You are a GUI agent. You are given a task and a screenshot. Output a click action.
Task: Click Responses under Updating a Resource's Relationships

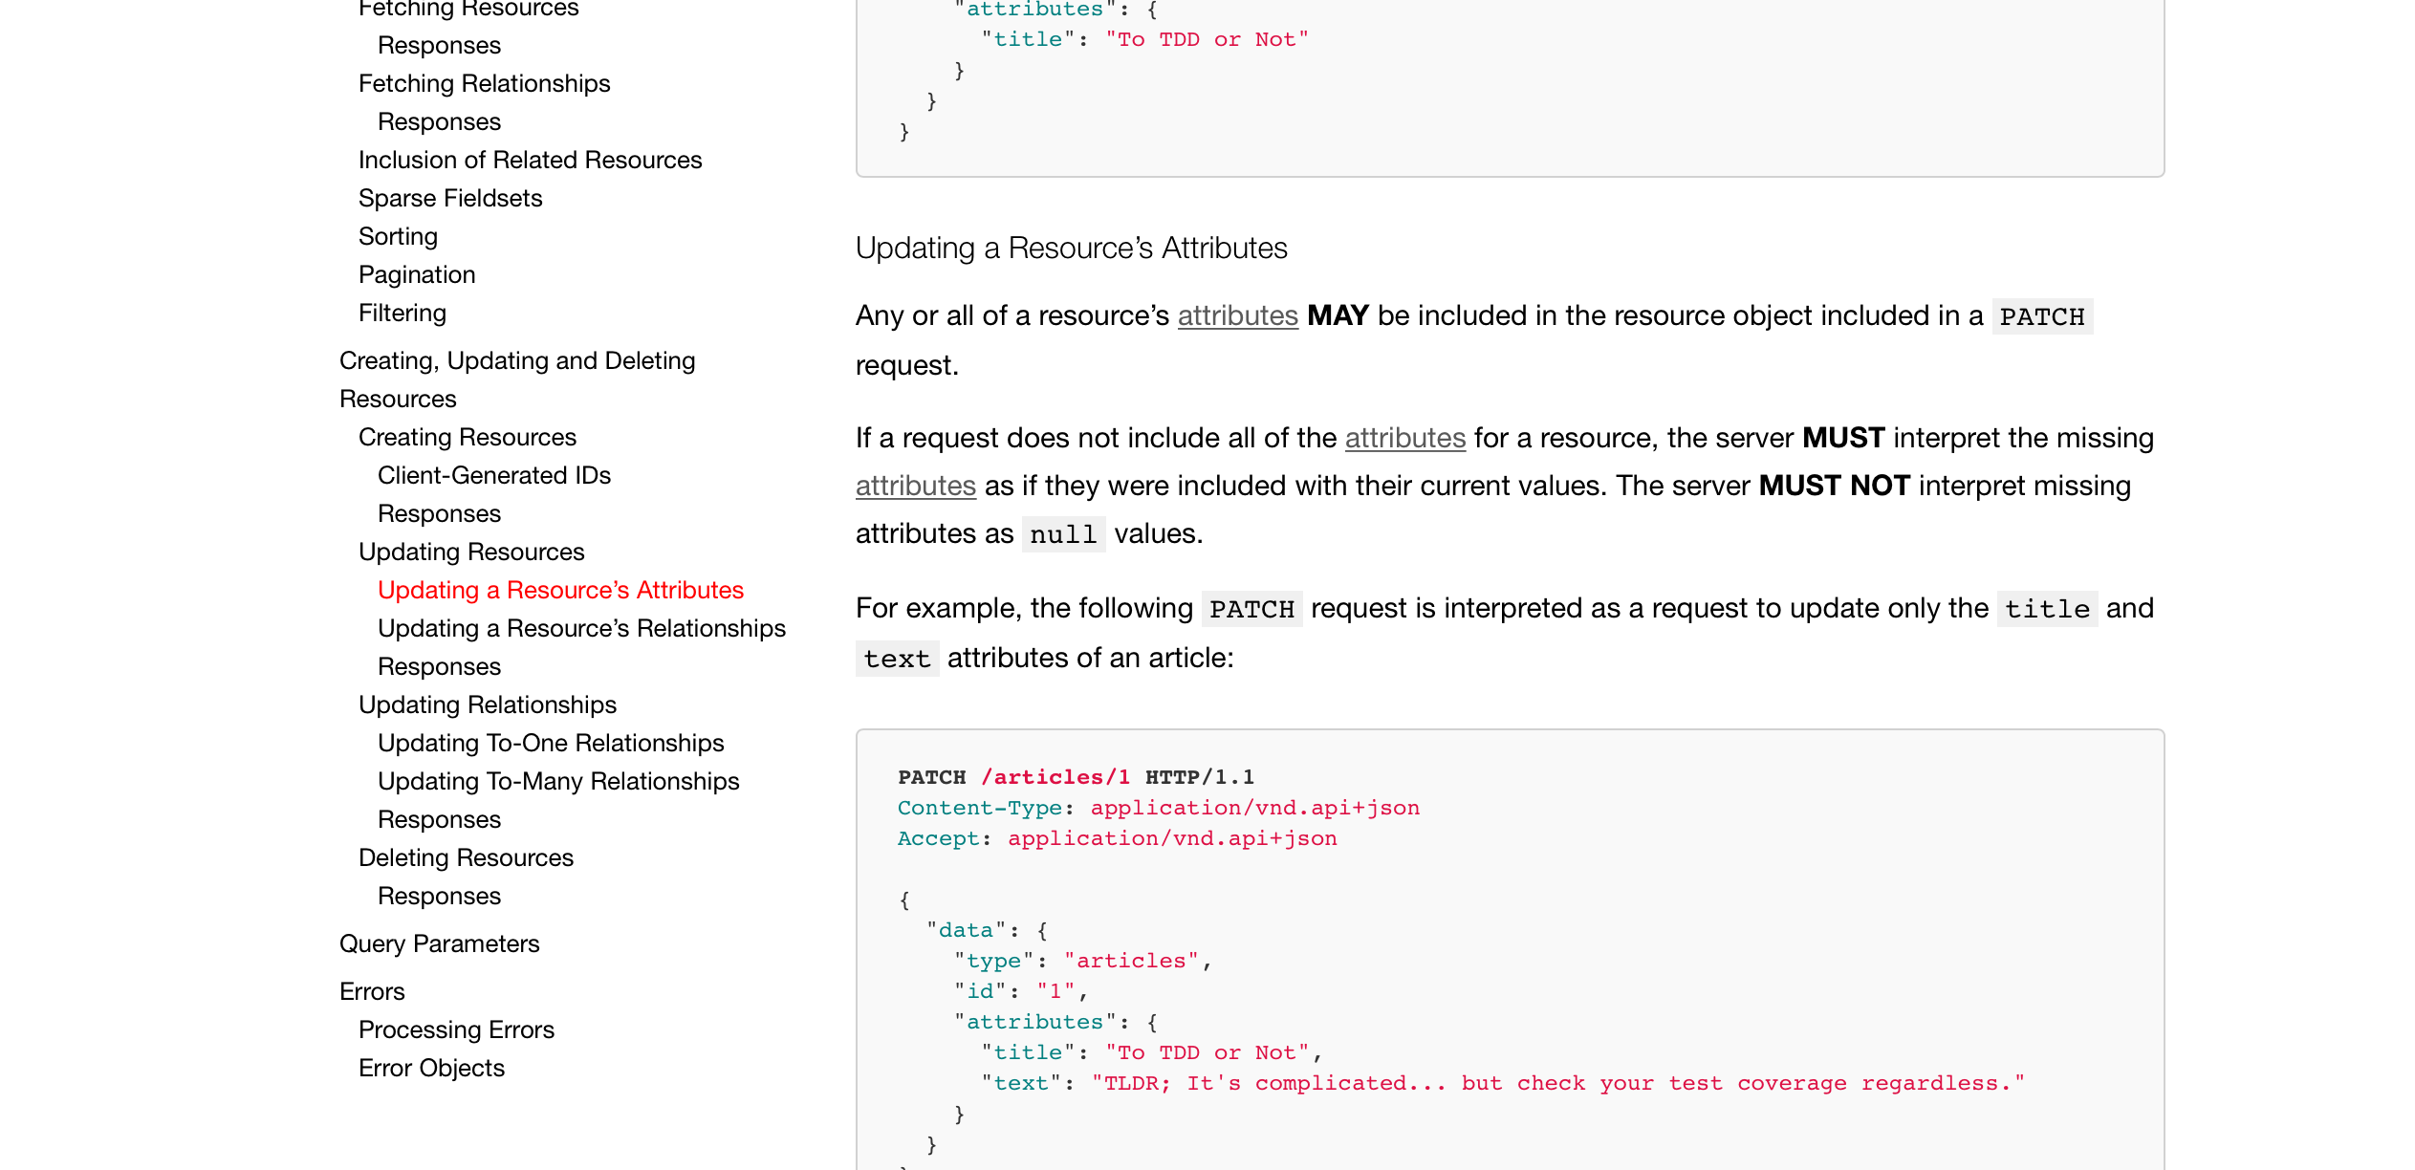(439, 666)
